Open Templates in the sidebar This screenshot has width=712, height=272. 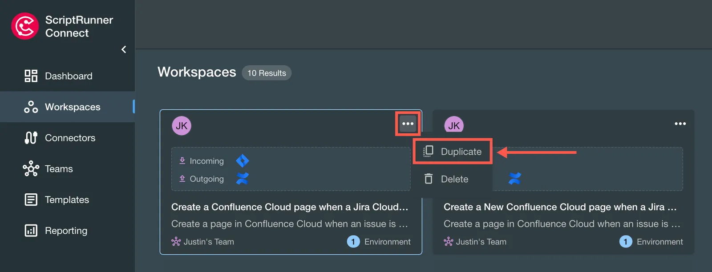point(67,200)
